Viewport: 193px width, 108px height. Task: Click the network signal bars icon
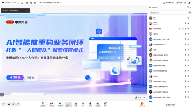18,3
